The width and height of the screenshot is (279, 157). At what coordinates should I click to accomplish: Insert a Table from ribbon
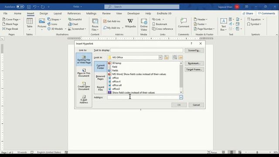click(x=30, y=24)
